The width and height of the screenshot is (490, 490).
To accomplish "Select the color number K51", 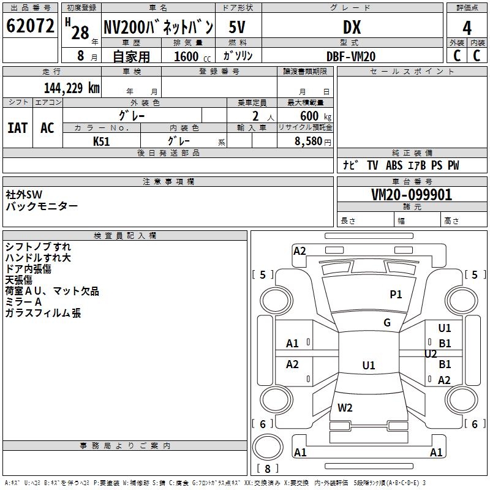I will (x=101, y=141).
